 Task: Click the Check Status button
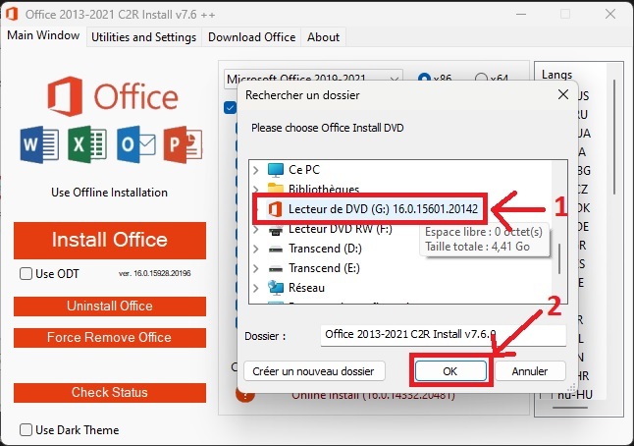coord(110,393)
